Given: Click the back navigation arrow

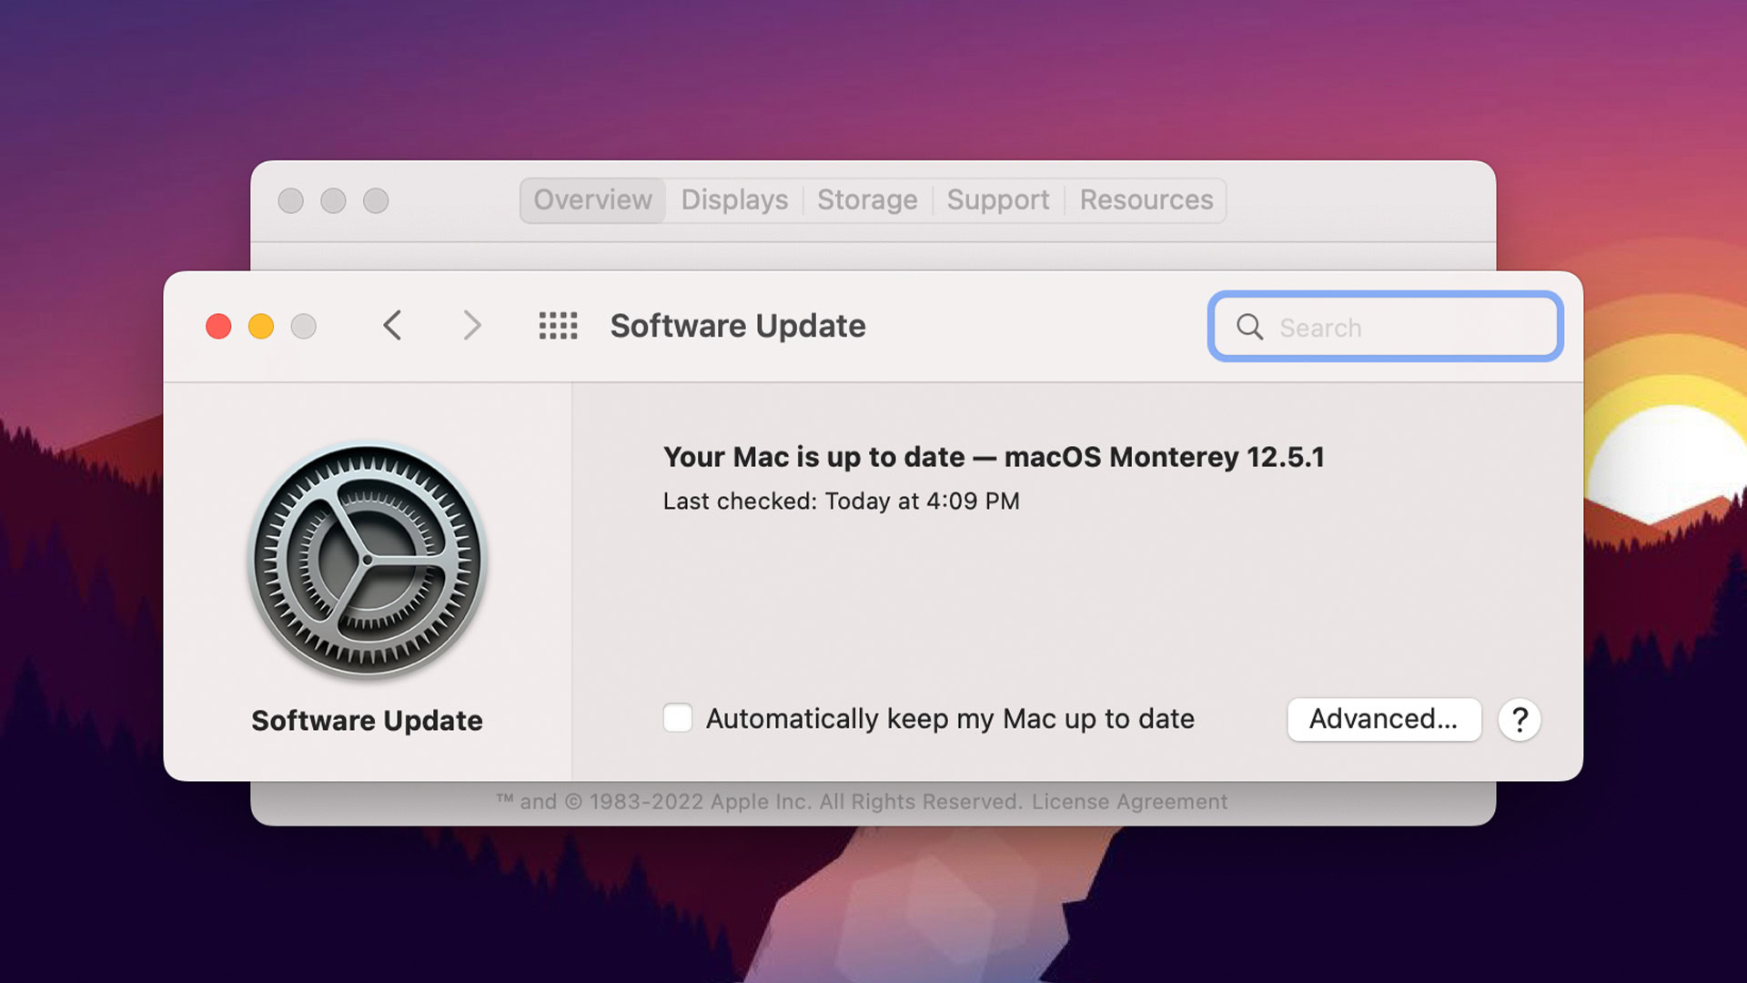Looking at the screenshot, I should tap(391, 325).
